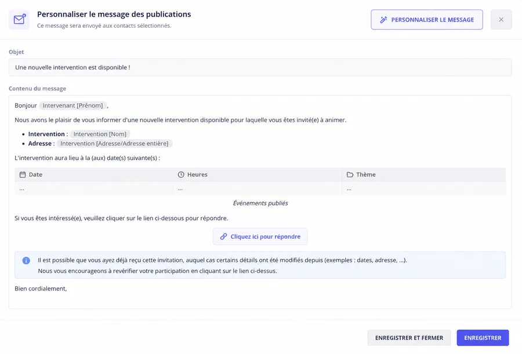Viewport: 522px width, 354px height.
Task: Click the magic wand icon on Personnaliser button
Action: coord(383,20)
